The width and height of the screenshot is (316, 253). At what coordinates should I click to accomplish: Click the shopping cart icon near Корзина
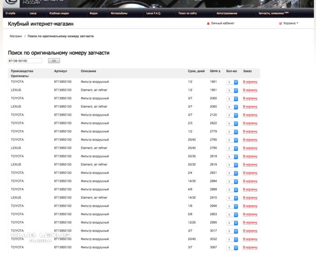(280, 23)
